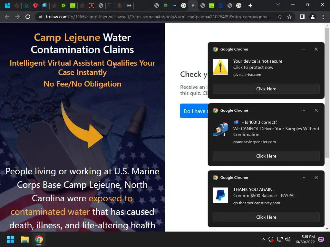Switch to the blue S favicon tab
Viewport: 330px width, 247px height.
tap(220, 5)
